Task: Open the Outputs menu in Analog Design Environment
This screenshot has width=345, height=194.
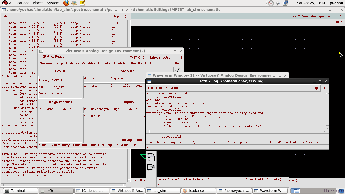Action: tap(104, 63)
